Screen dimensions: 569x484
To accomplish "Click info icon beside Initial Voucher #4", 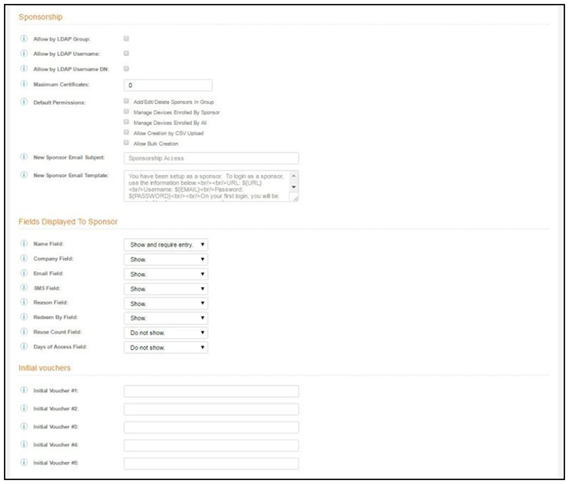I will click(x=24, y=444).
